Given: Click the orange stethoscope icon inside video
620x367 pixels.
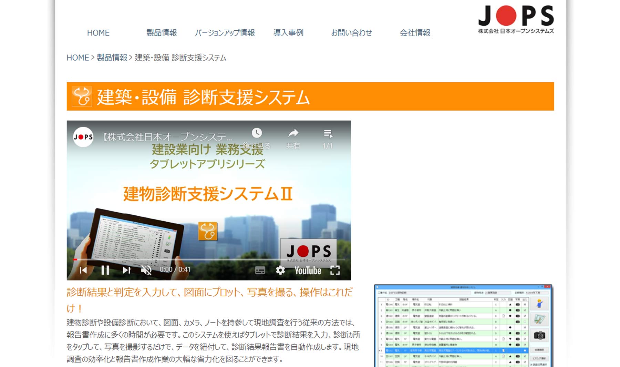Looking at the screenshot, I should pos(208,231).
